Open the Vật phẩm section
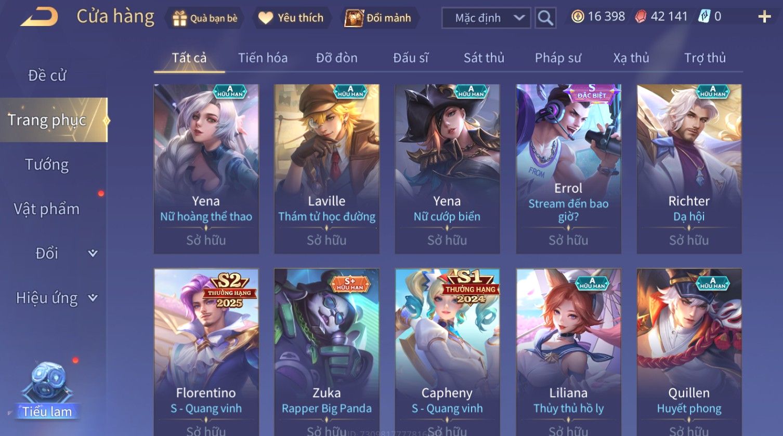This screenshot has width=783, height=436. click(x=47, y=209)
